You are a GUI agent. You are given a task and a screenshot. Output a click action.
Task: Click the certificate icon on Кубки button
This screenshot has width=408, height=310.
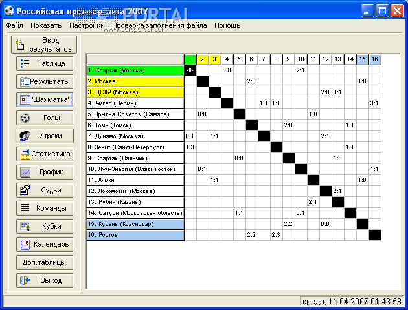tap(25, 227)
